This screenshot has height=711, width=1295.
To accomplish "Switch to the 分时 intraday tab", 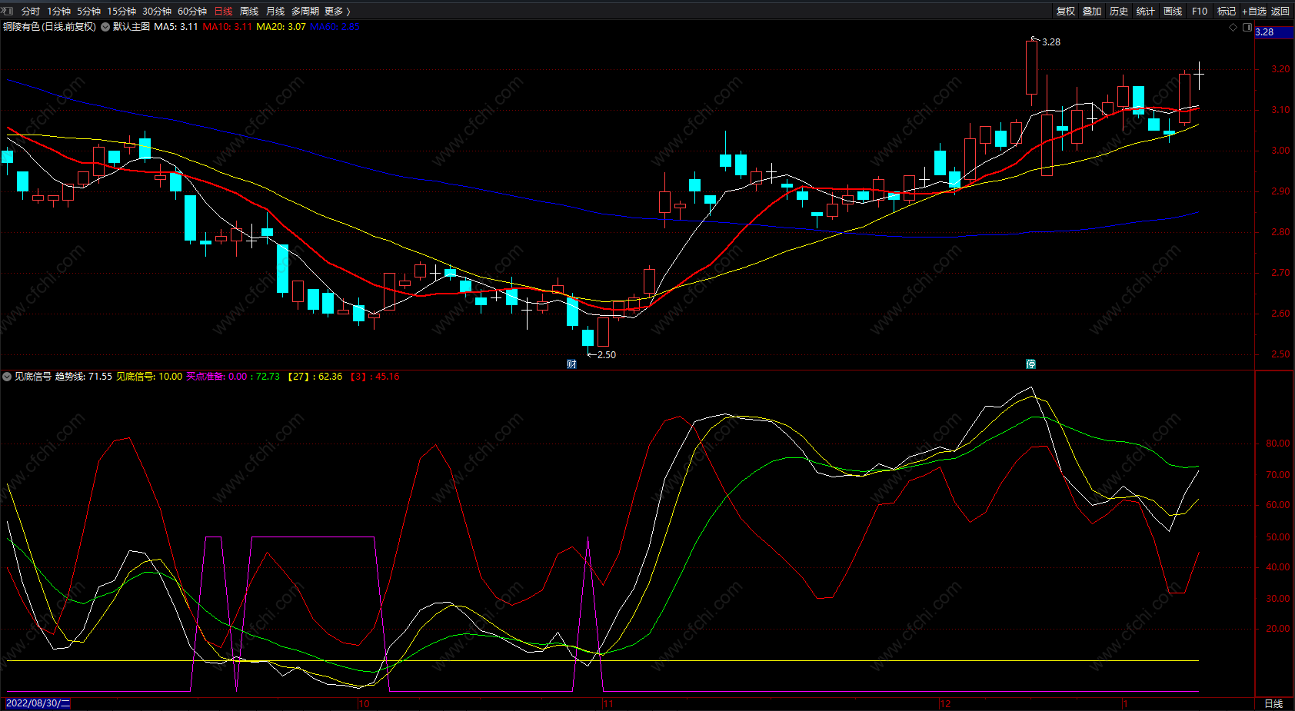I will (x=31, y=11).
